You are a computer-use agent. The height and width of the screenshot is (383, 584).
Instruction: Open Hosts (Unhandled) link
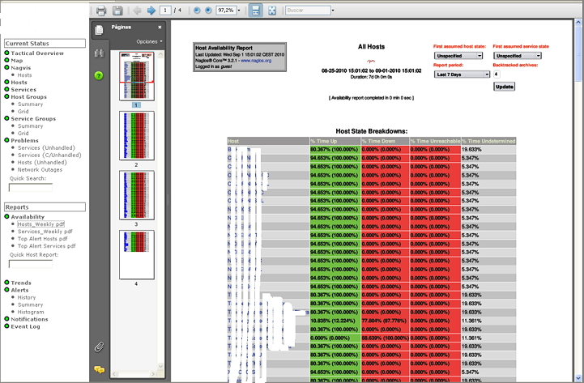pos(42,162)
